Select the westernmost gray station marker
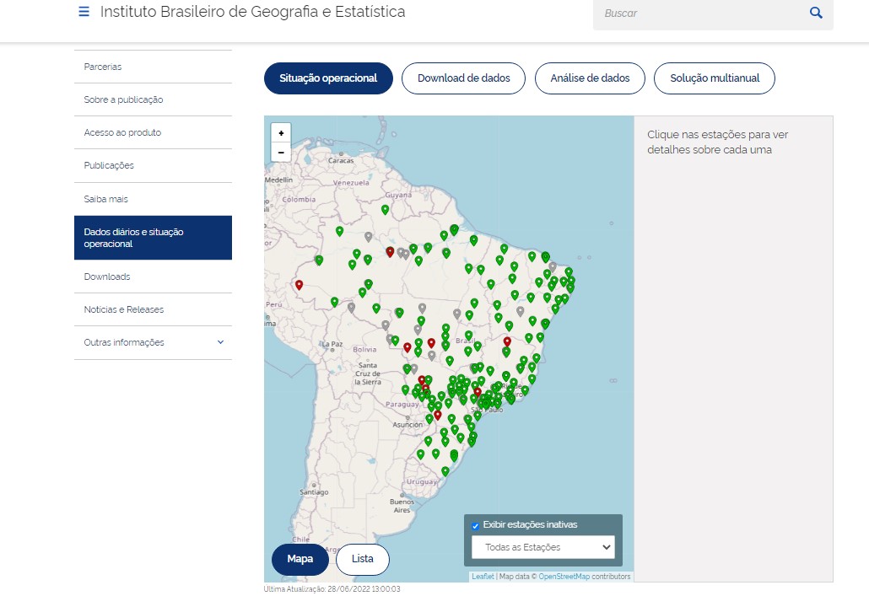869x596 pixels. 351,307
